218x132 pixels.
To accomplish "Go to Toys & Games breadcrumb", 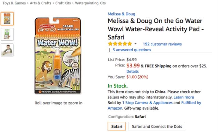I will [13, 3].
